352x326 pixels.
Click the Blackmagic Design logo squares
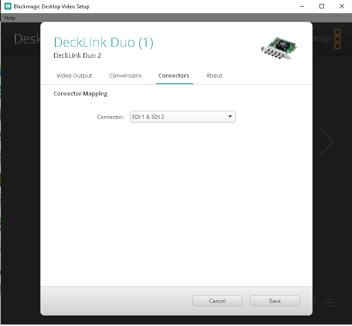tap(338, 39)
